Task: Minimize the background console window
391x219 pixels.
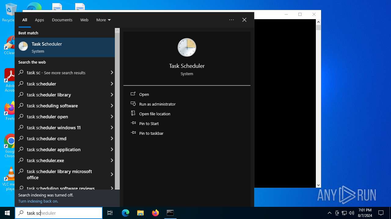Action: point(286,14)
